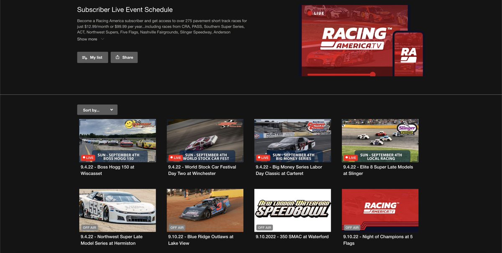Click title 'Elite 8 Super Late Models at Slinger'

[378, 170]
